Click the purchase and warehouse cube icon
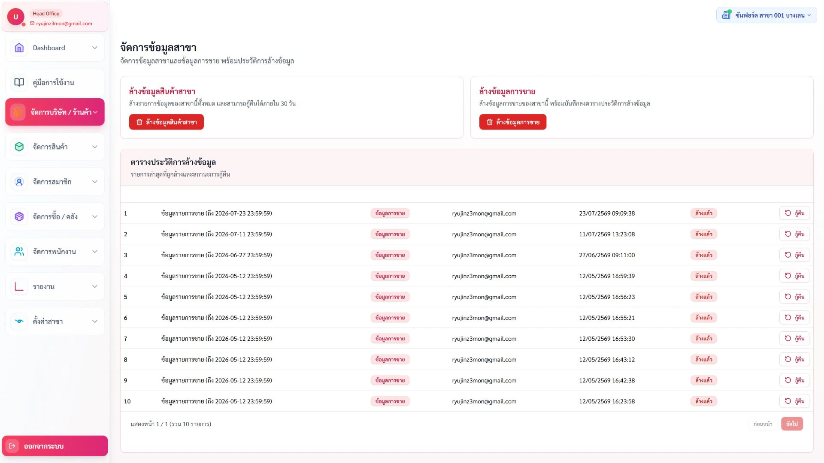The image size is (824, 463). coord(19,216)
